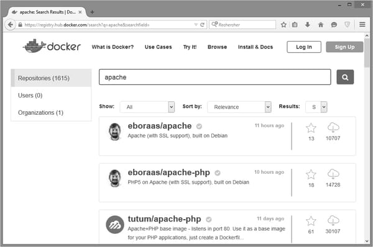
Task: Open a new tab with the plus button
Action: 92,12
